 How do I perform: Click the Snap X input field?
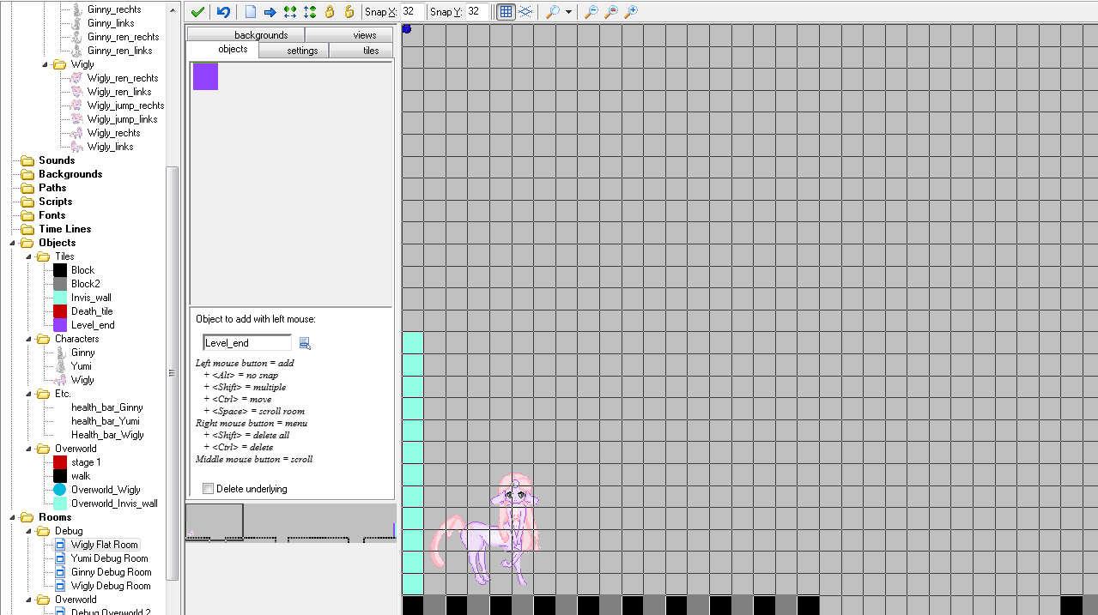412,12
